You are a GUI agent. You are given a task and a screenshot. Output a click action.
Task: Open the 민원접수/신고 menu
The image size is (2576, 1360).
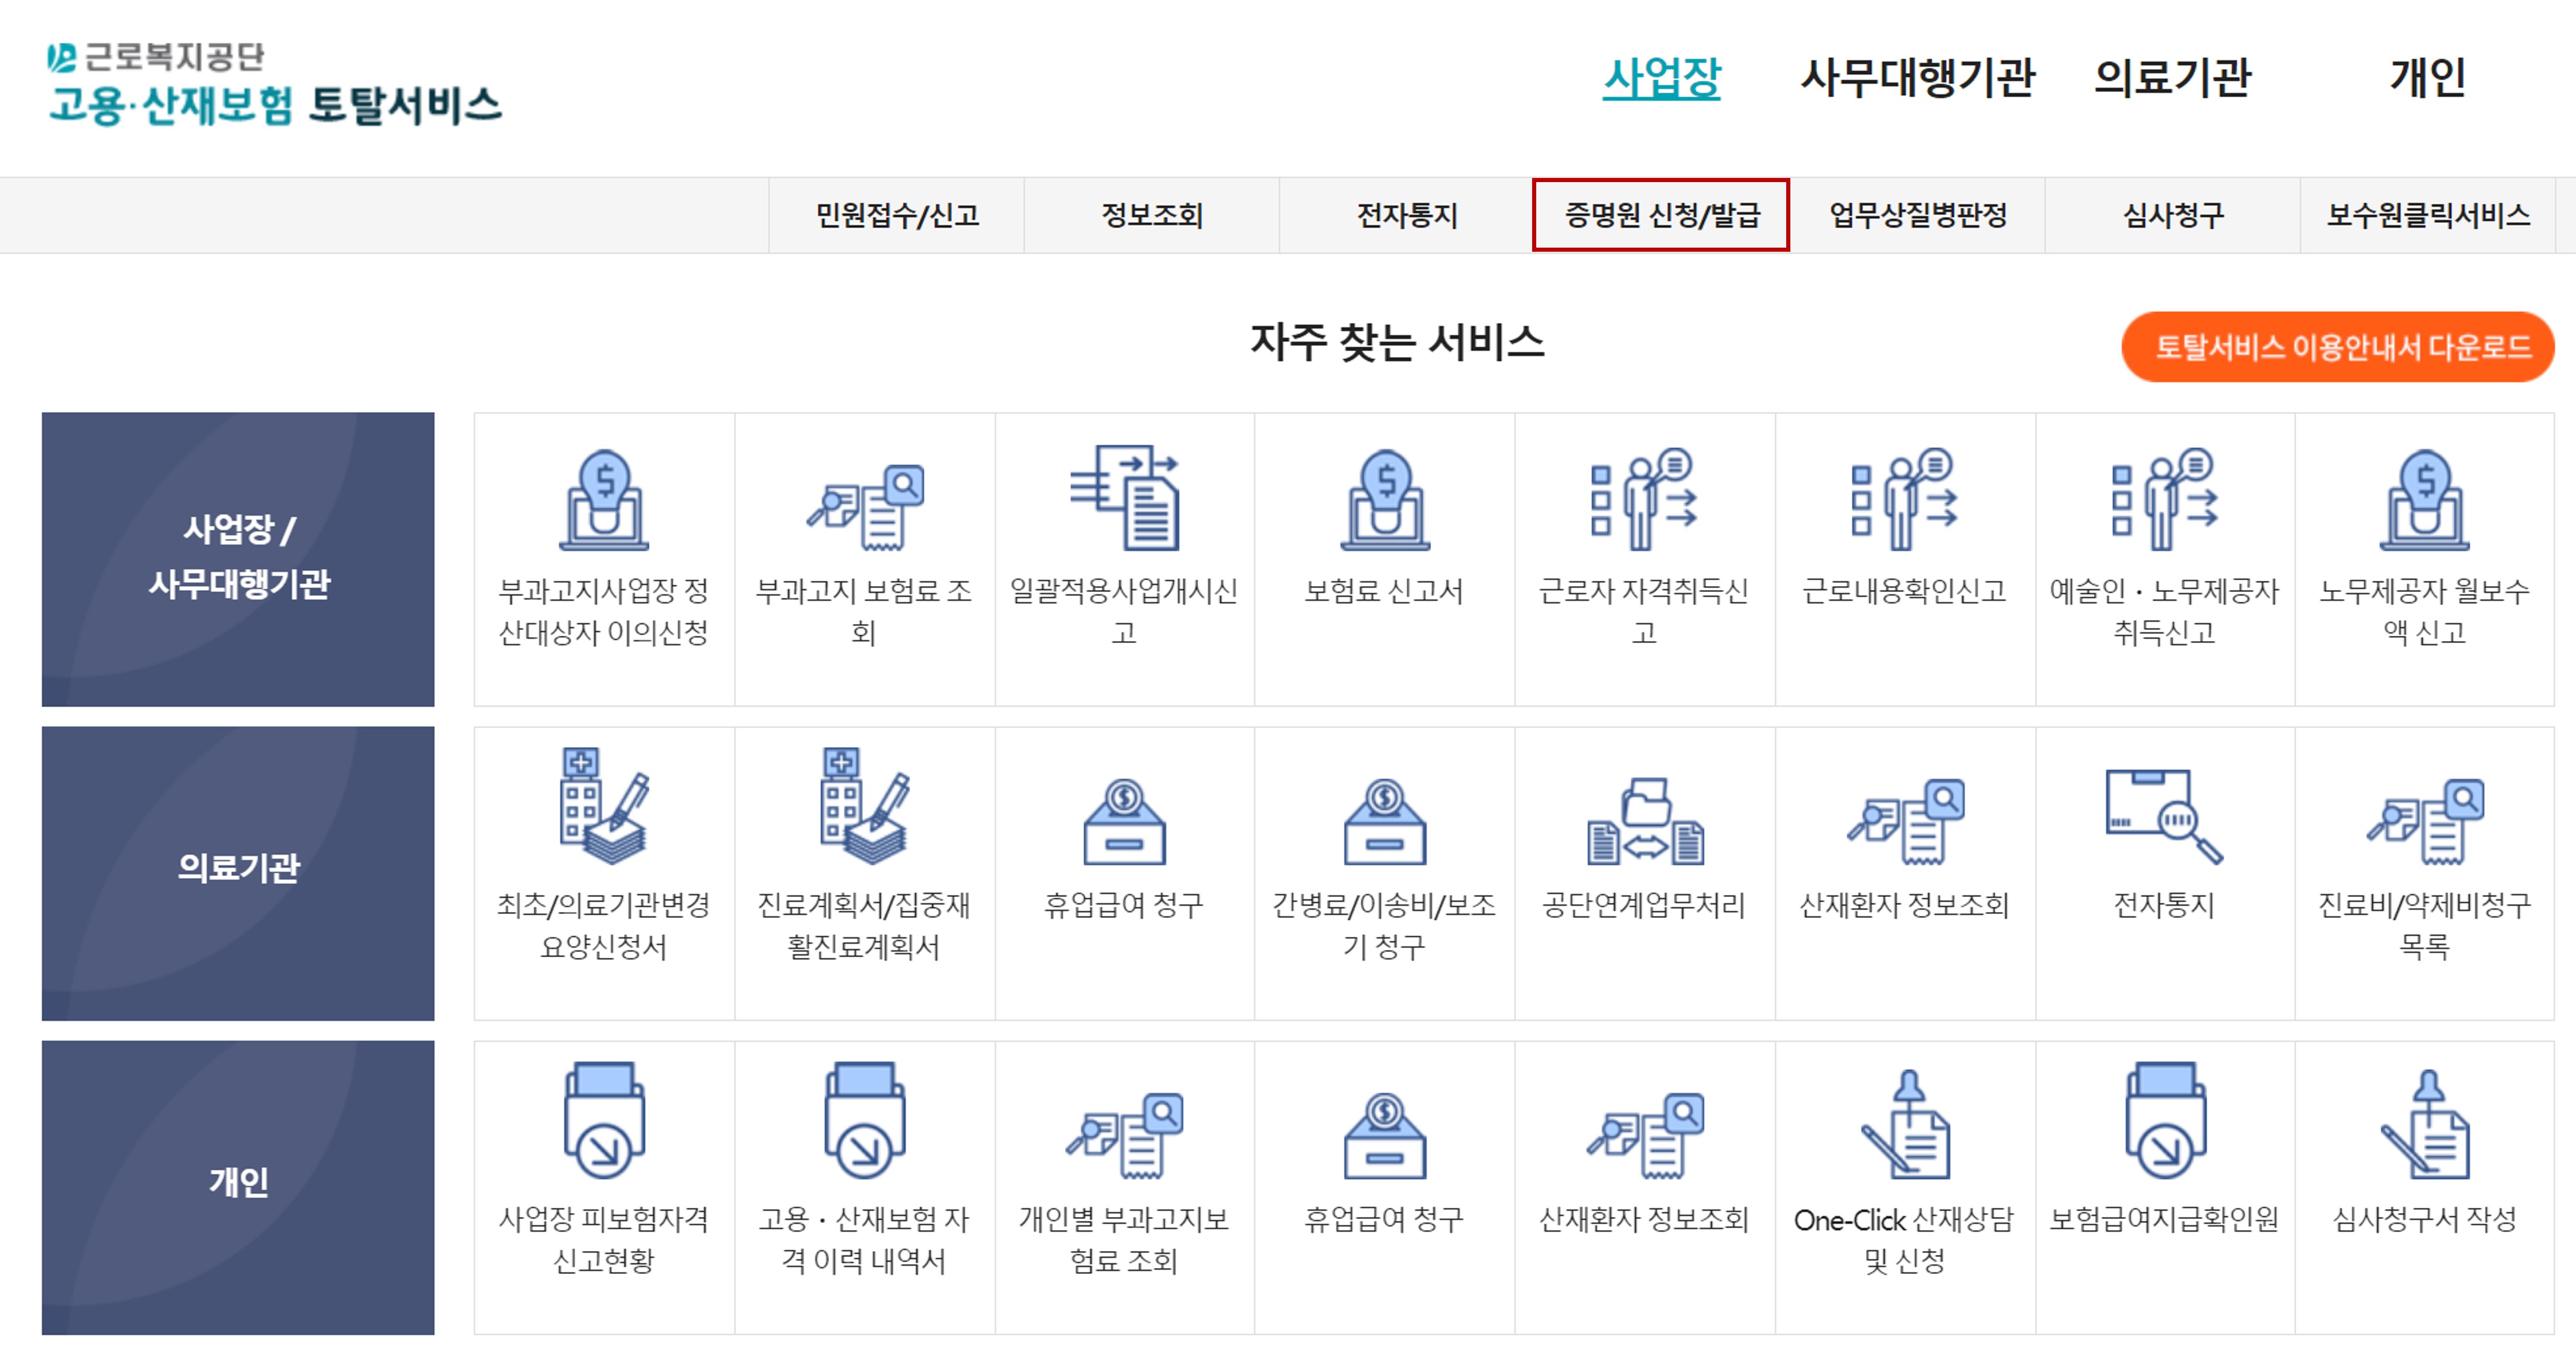pos(897,215)
